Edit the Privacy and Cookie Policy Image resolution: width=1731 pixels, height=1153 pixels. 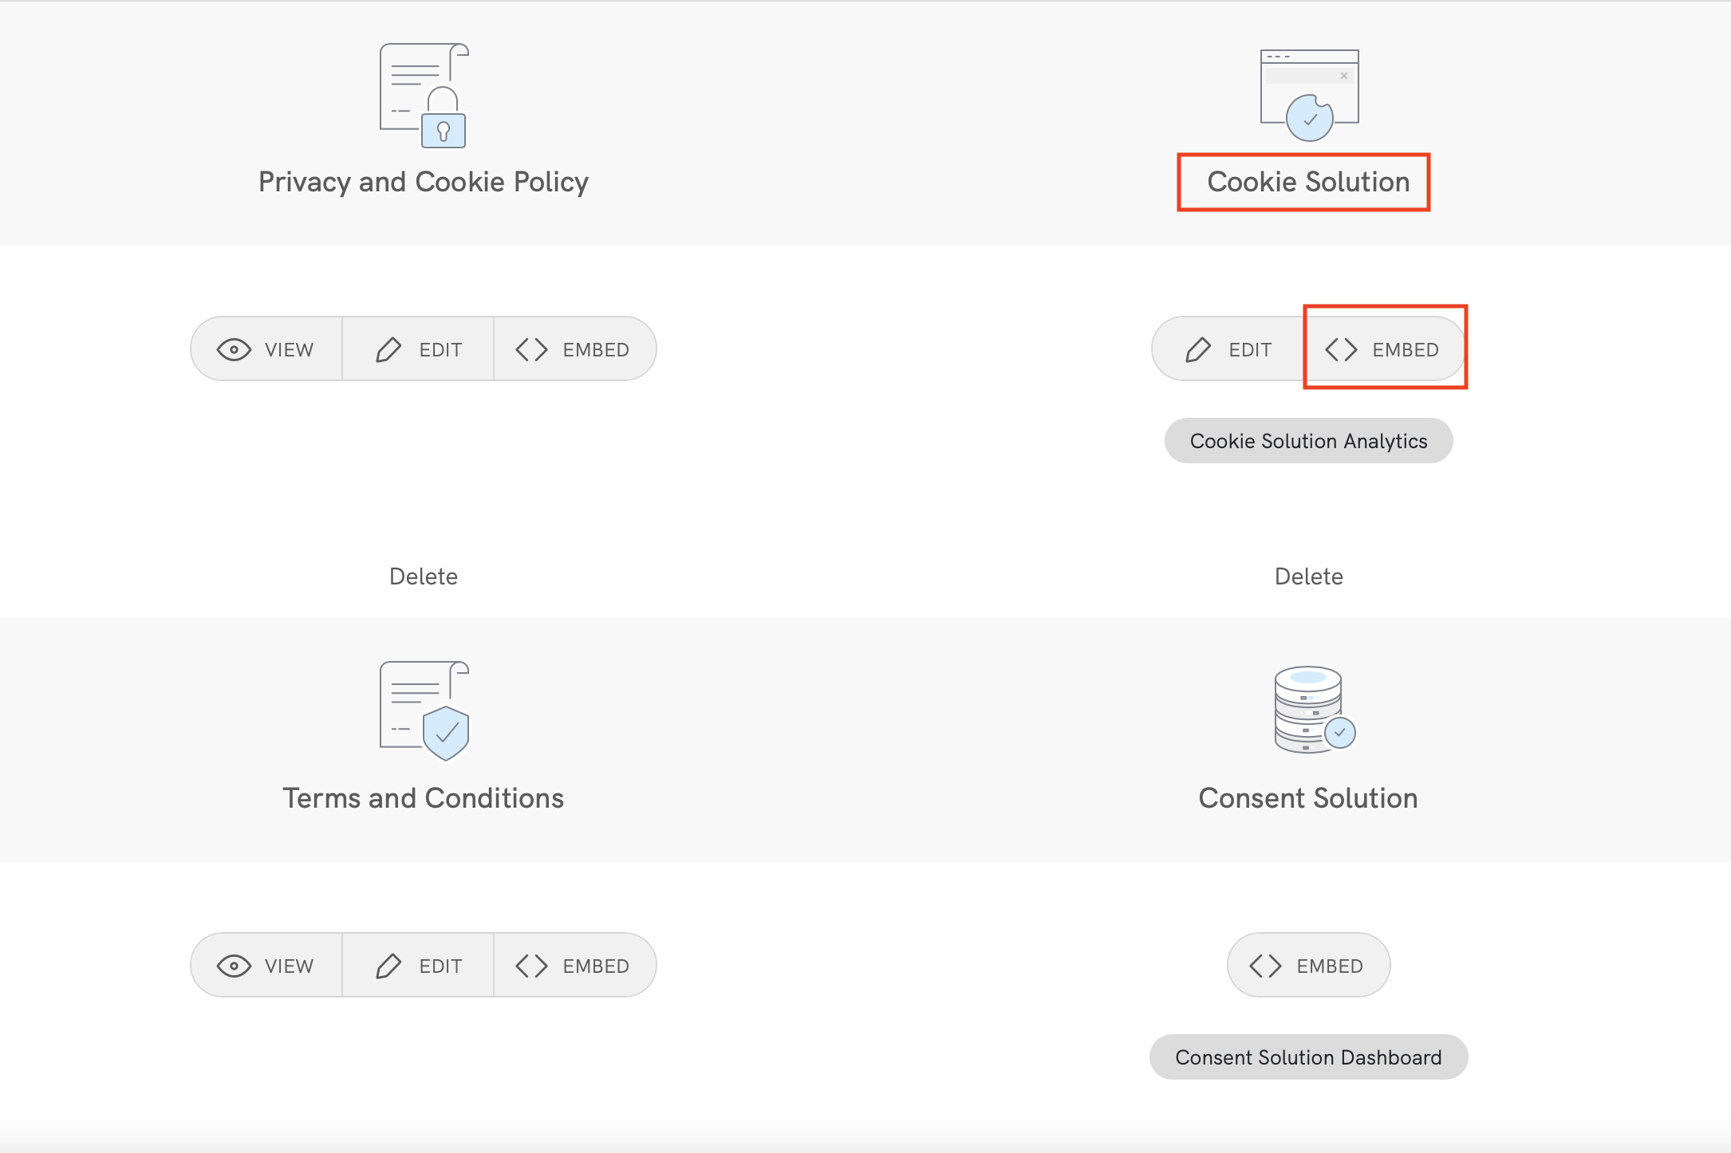418,348
